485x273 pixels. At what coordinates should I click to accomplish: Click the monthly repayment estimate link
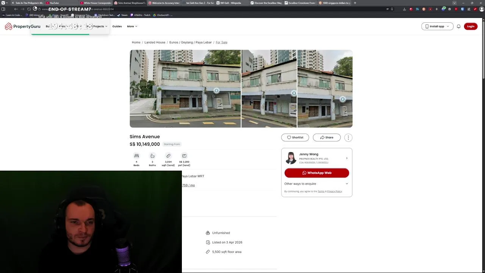coord(188,185)
